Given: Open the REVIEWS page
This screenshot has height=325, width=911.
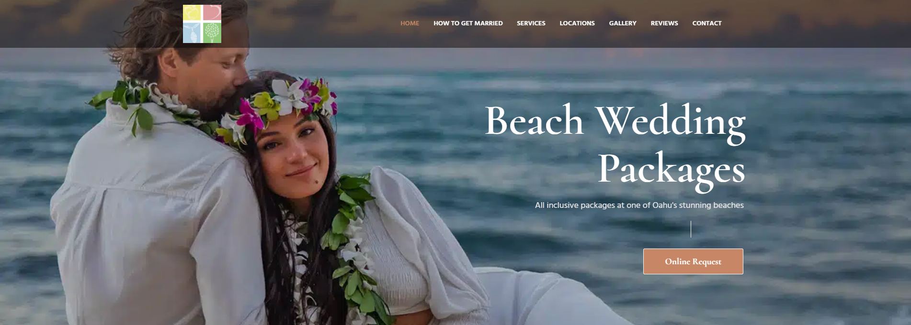Looking at the screenshot, I should 664,23.
